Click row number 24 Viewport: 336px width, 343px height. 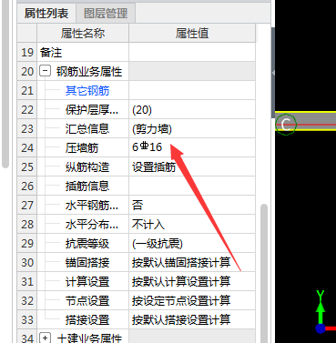pos(27,147)
